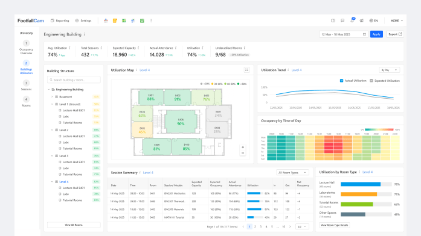Zoom in on the utilisation map
Screen dimensions: 421x236
pyautogui.click(x=243, y=147)
